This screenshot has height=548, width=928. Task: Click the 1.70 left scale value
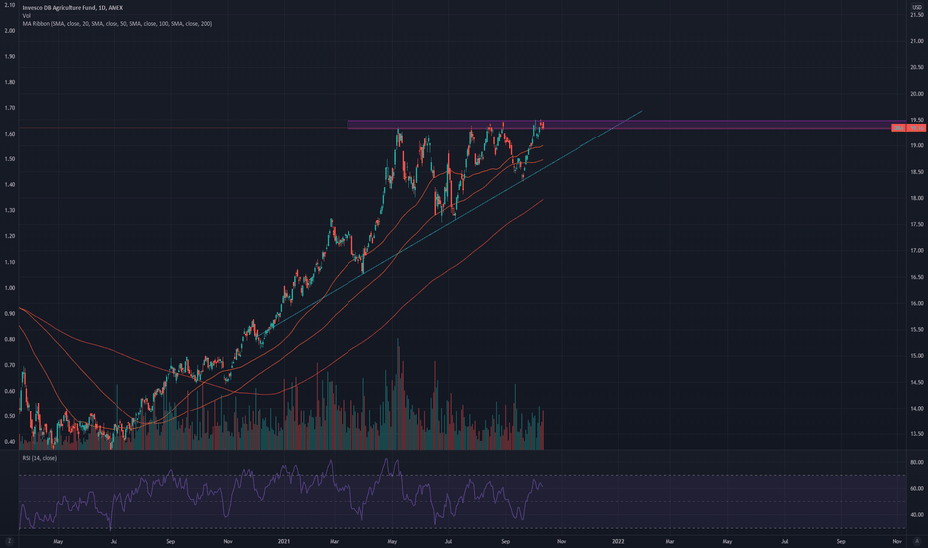tap(10, 108)
